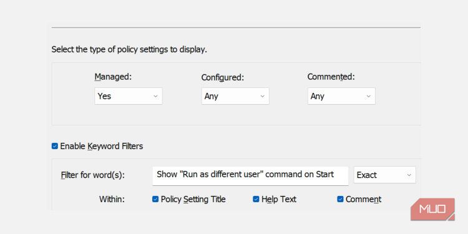The image size is (468, 234).
Task: Click the 'Select the type of policy settings' text
Action: pos(129,49)
